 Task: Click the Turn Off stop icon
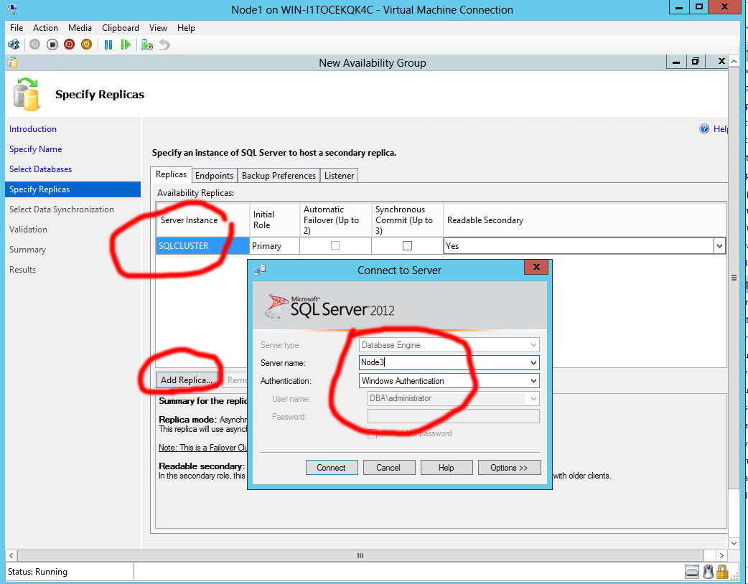tap(52, 44)
